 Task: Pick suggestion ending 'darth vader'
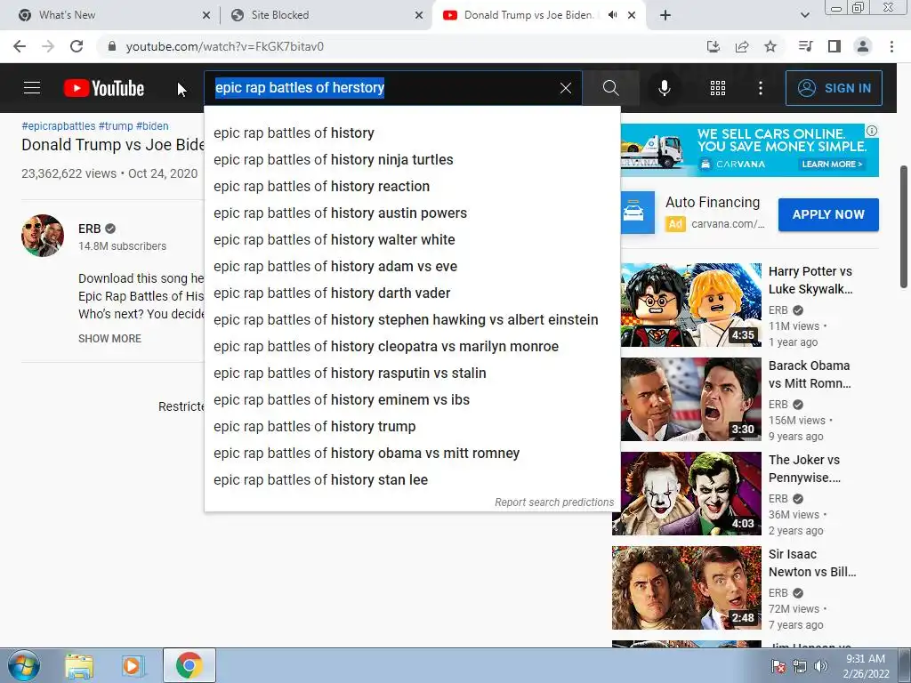click(x=412, y=293)
